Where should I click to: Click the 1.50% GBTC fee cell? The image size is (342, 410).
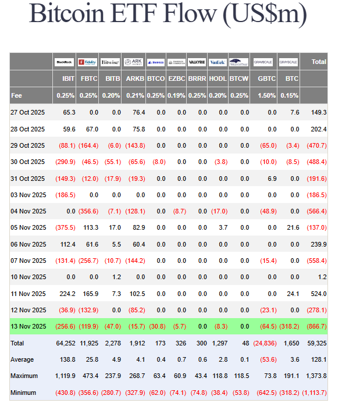coord(267,96)
